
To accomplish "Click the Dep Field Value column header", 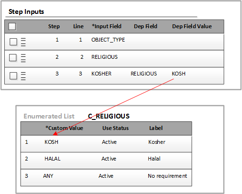I will pyautogui.click(x=192, y=26).
